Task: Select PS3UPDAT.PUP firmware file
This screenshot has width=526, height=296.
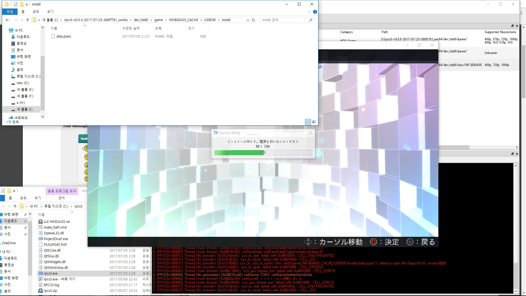Action: tap(55, 244)
